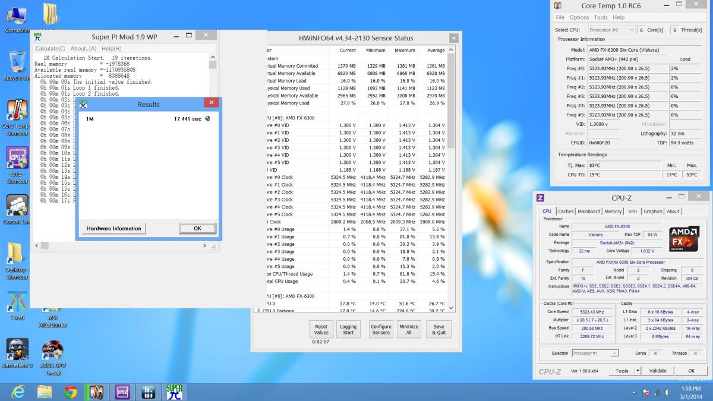The height and width of the screenshot is (401, 713).
Task: Open Configure Sensors in HWiNFO
Action: point(381,330)
